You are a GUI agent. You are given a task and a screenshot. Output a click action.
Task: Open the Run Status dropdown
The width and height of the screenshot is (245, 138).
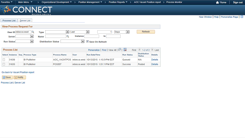pos(32,41)
